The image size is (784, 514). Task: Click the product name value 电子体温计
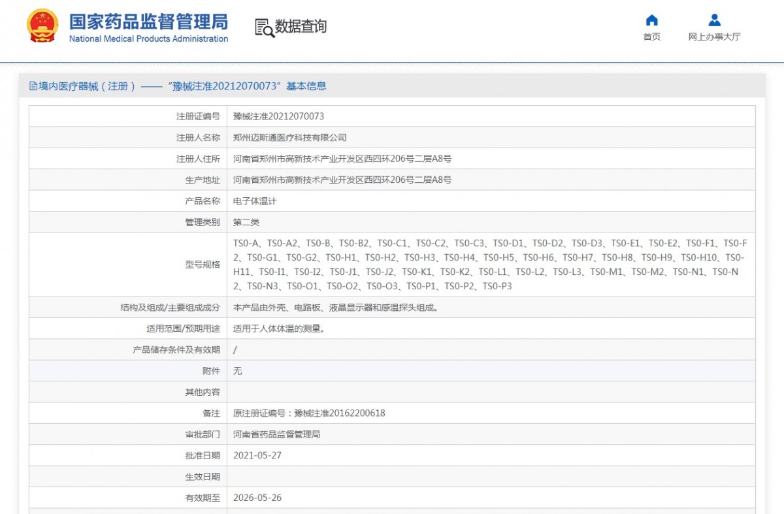point(255,201)
